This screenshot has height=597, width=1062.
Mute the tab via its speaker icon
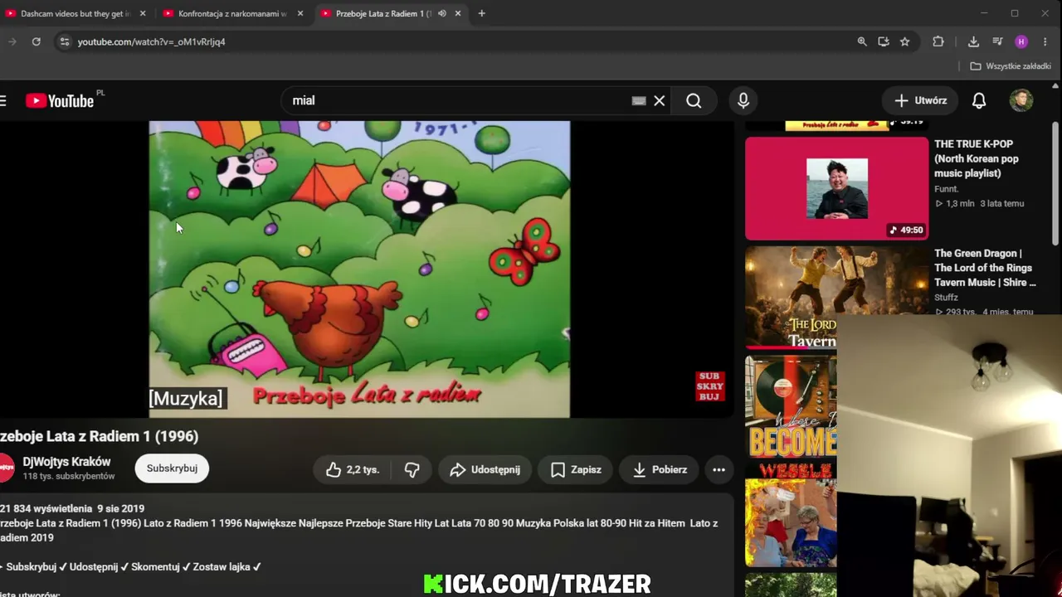(442, 13)
